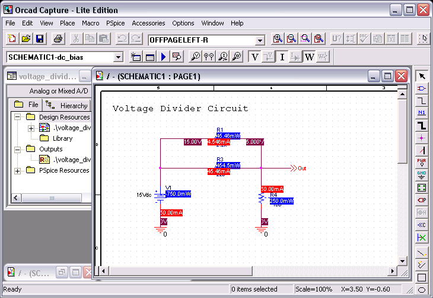Open the Window menu

click(212, 23)
